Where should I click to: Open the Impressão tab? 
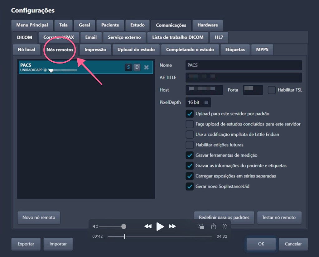click(95, 50)
